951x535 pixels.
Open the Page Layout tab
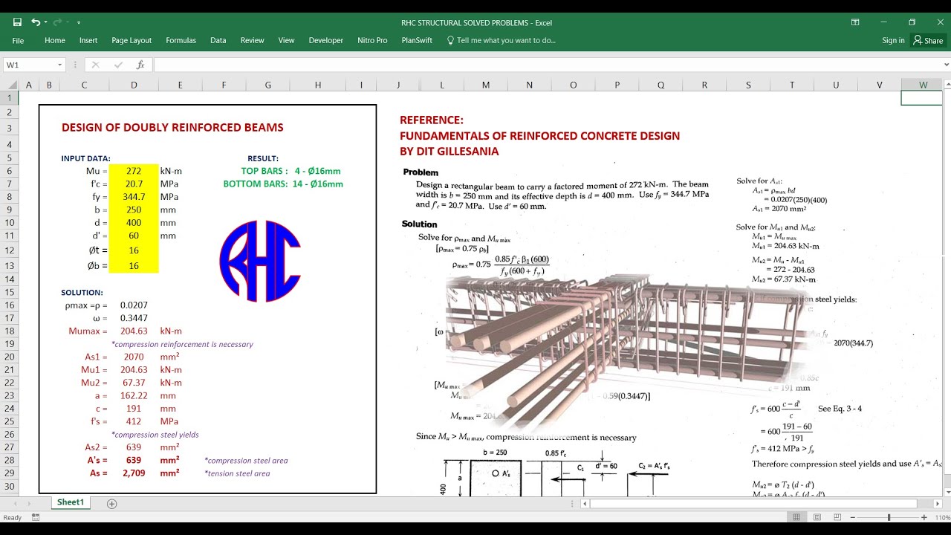132,40
